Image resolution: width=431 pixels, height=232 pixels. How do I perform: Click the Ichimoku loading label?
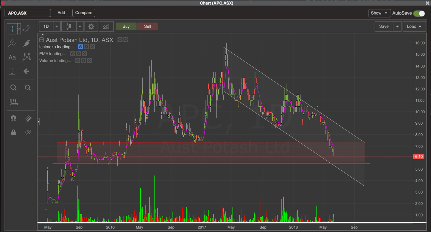click(57, 47)
